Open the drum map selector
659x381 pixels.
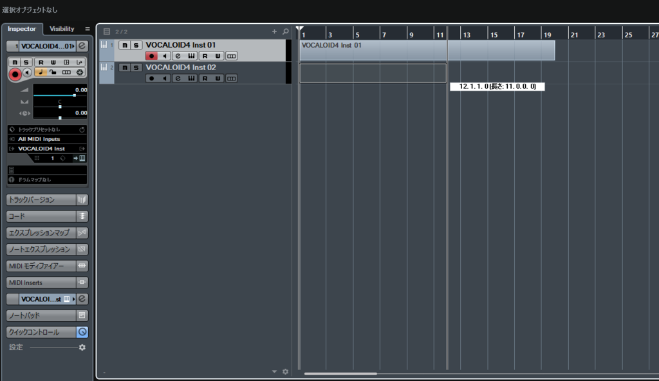tap(47, 180)
